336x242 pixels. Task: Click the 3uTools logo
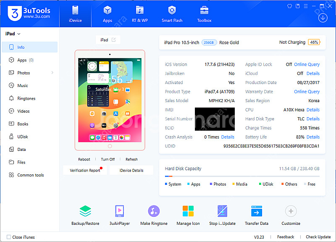[x=29, y=13]
